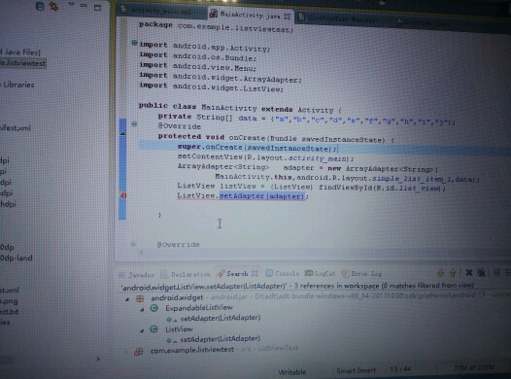Collapse the import statements fold marker

[x=134, y=43]
